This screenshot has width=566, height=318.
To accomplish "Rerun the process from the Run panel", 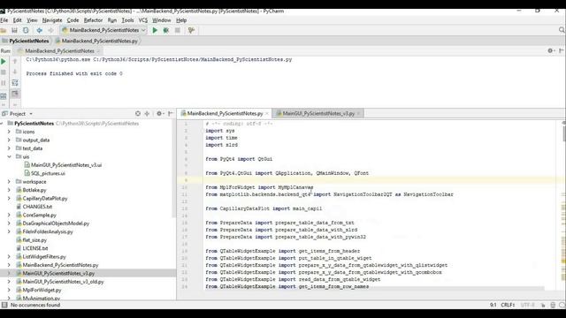I will pos(4,62).
